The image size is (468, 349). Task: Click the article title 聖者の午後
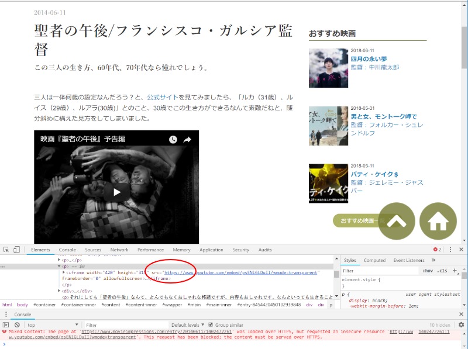point(163,40)
